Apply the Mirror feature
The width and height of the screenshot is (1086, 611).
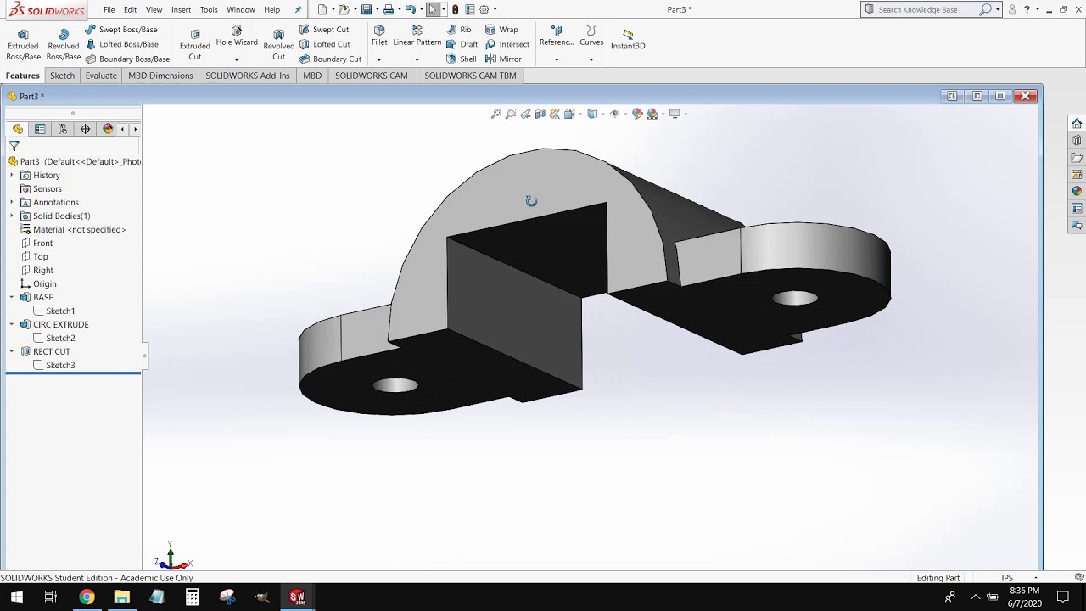pos(504,59)
